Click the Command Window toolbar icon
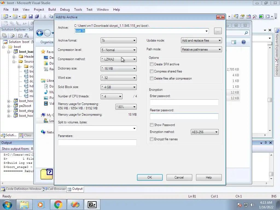The width and height of the screenshot is (280, 210). 267,16
